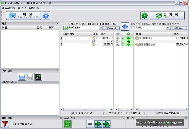Viewport: 189px width, 129px height.
Task: Toggle show update-right arrow button
Action: [98, 124]
